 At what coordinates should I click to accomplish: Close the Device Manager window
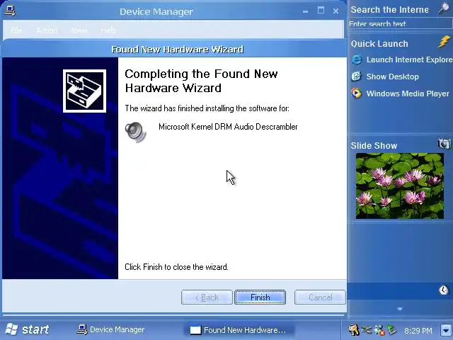[x=336, y=11]
